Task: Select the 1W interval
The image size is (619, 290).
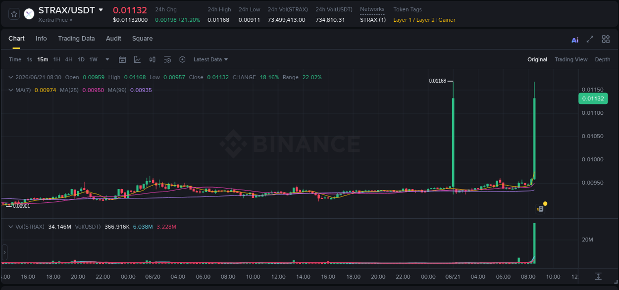Action: pyautogui.click(x=93, y=59)
